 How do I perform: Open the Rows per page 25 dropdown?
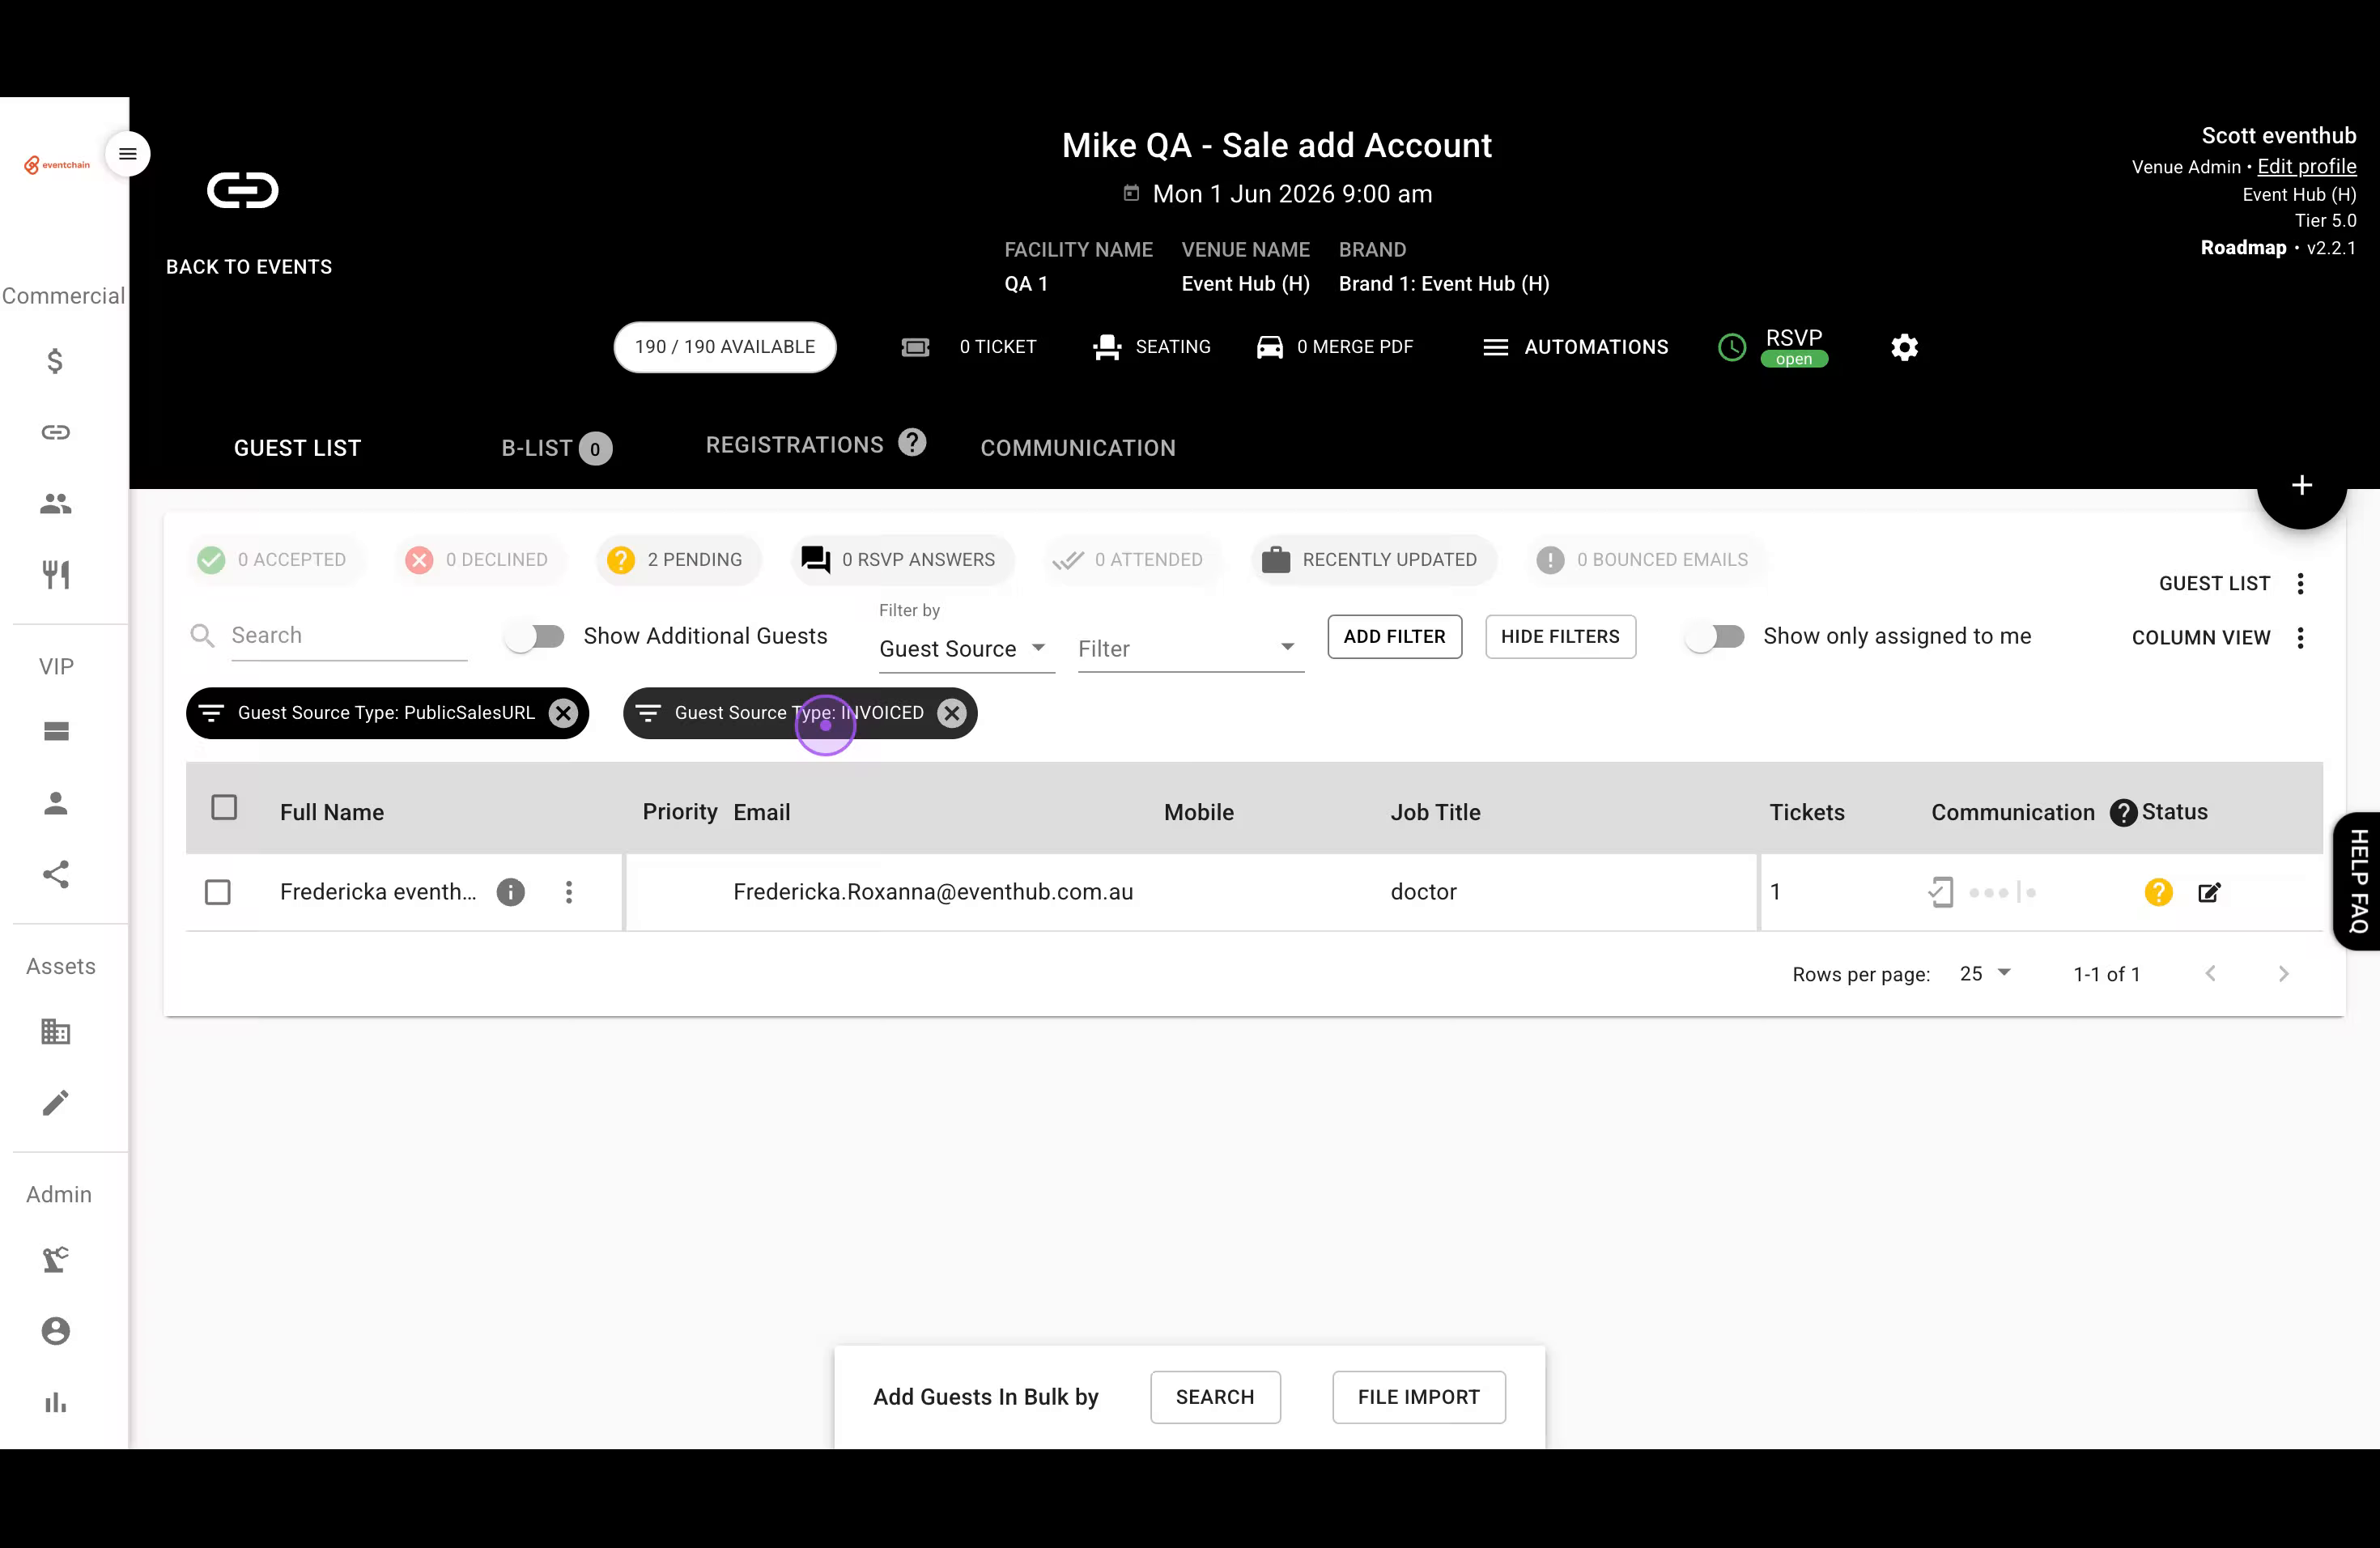coord(1985,974)
